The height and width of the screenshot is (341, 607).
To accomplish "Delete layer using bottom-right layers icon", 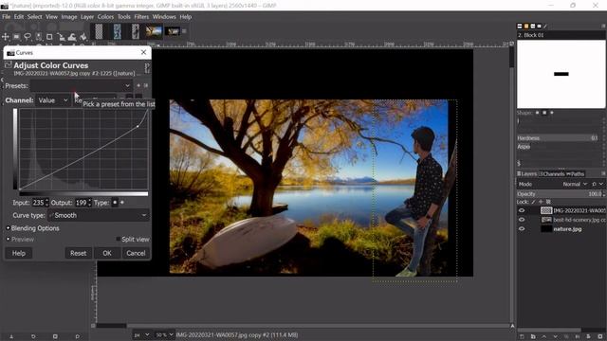I will 600,337.
